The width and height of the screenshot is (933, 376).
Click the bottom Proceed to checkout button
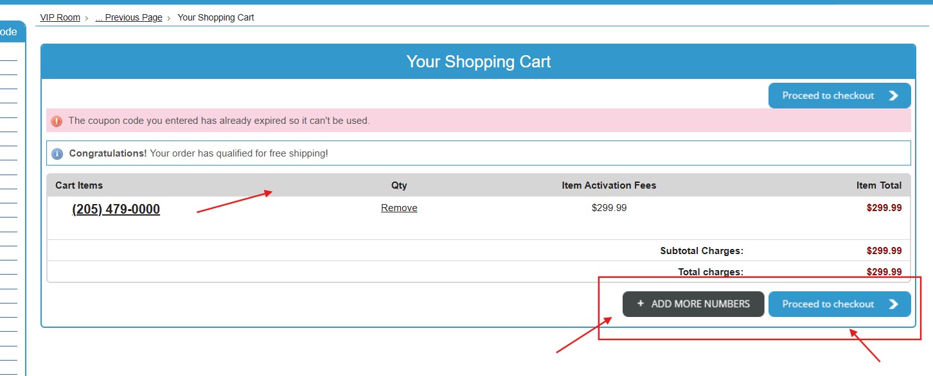[x=840, y=304]
